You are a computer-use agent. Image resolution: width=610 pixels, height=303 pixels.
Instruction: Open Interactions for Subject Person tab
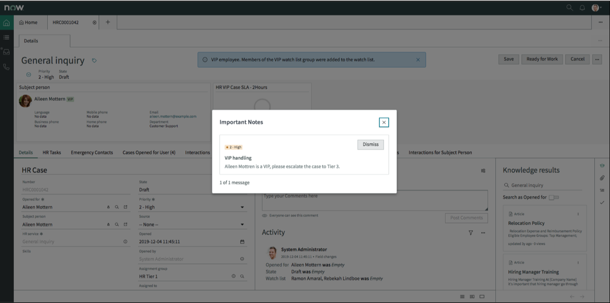coord(440,152)
